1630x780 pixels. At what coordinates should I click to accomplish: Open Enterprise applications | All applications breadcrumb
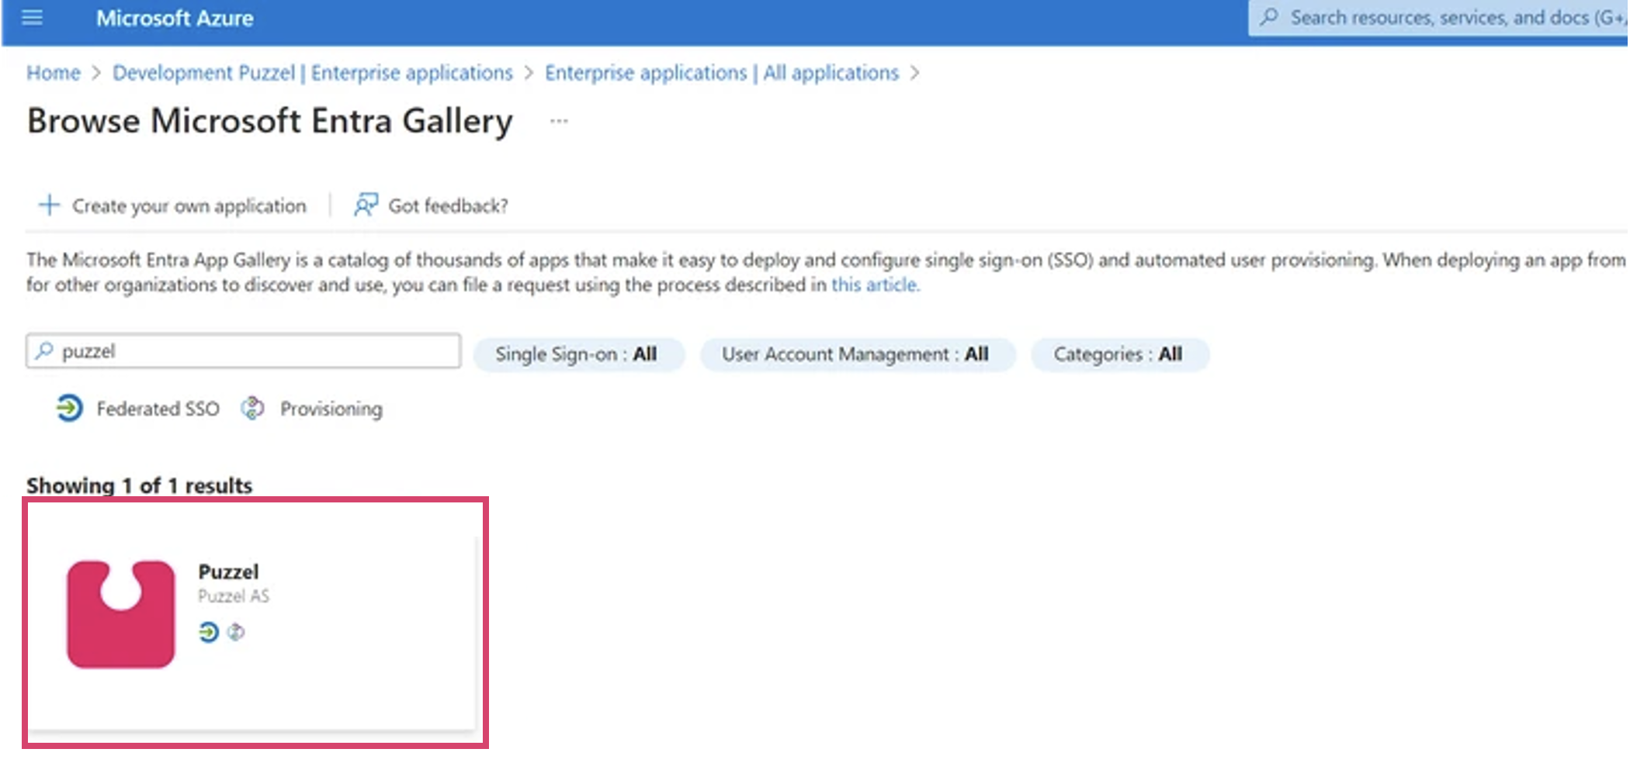pyautogui.click(x=722, y=73)
